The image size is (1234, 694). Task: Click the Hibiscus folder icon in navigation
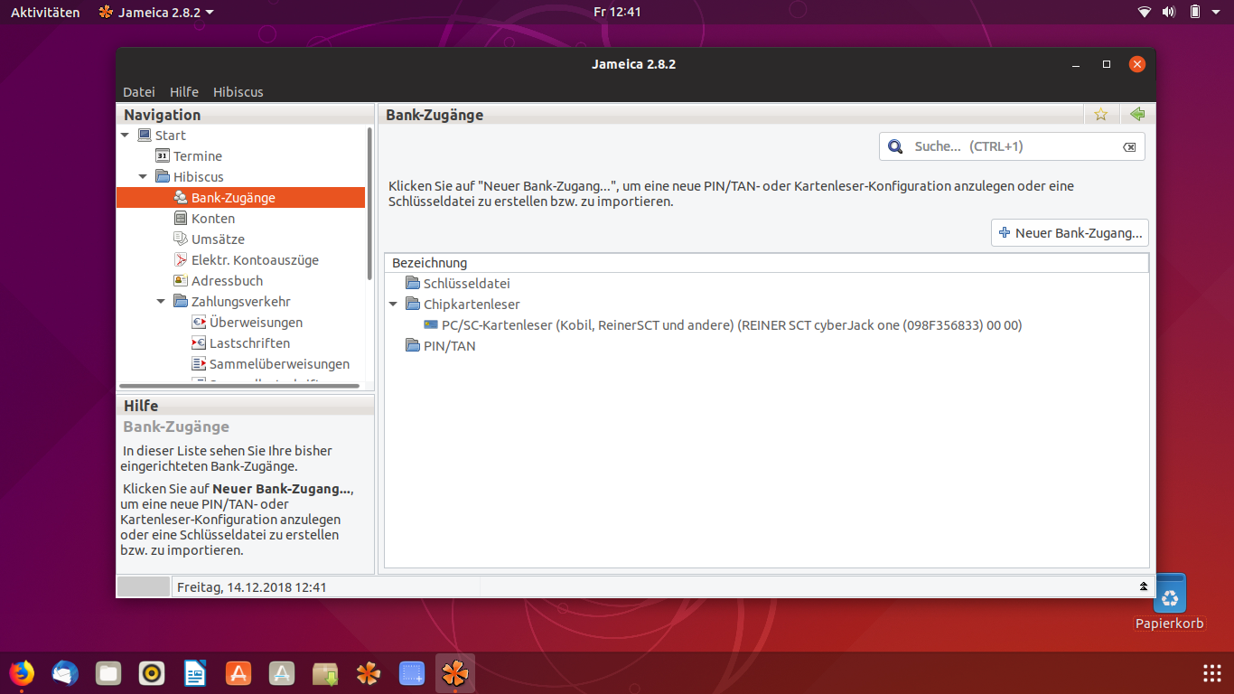(163, 177)
